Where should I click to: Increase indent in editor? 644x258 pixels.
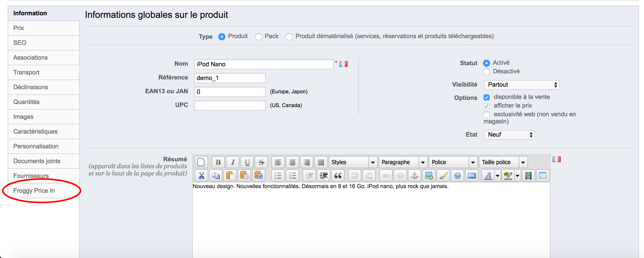click(x=324, y=175)
